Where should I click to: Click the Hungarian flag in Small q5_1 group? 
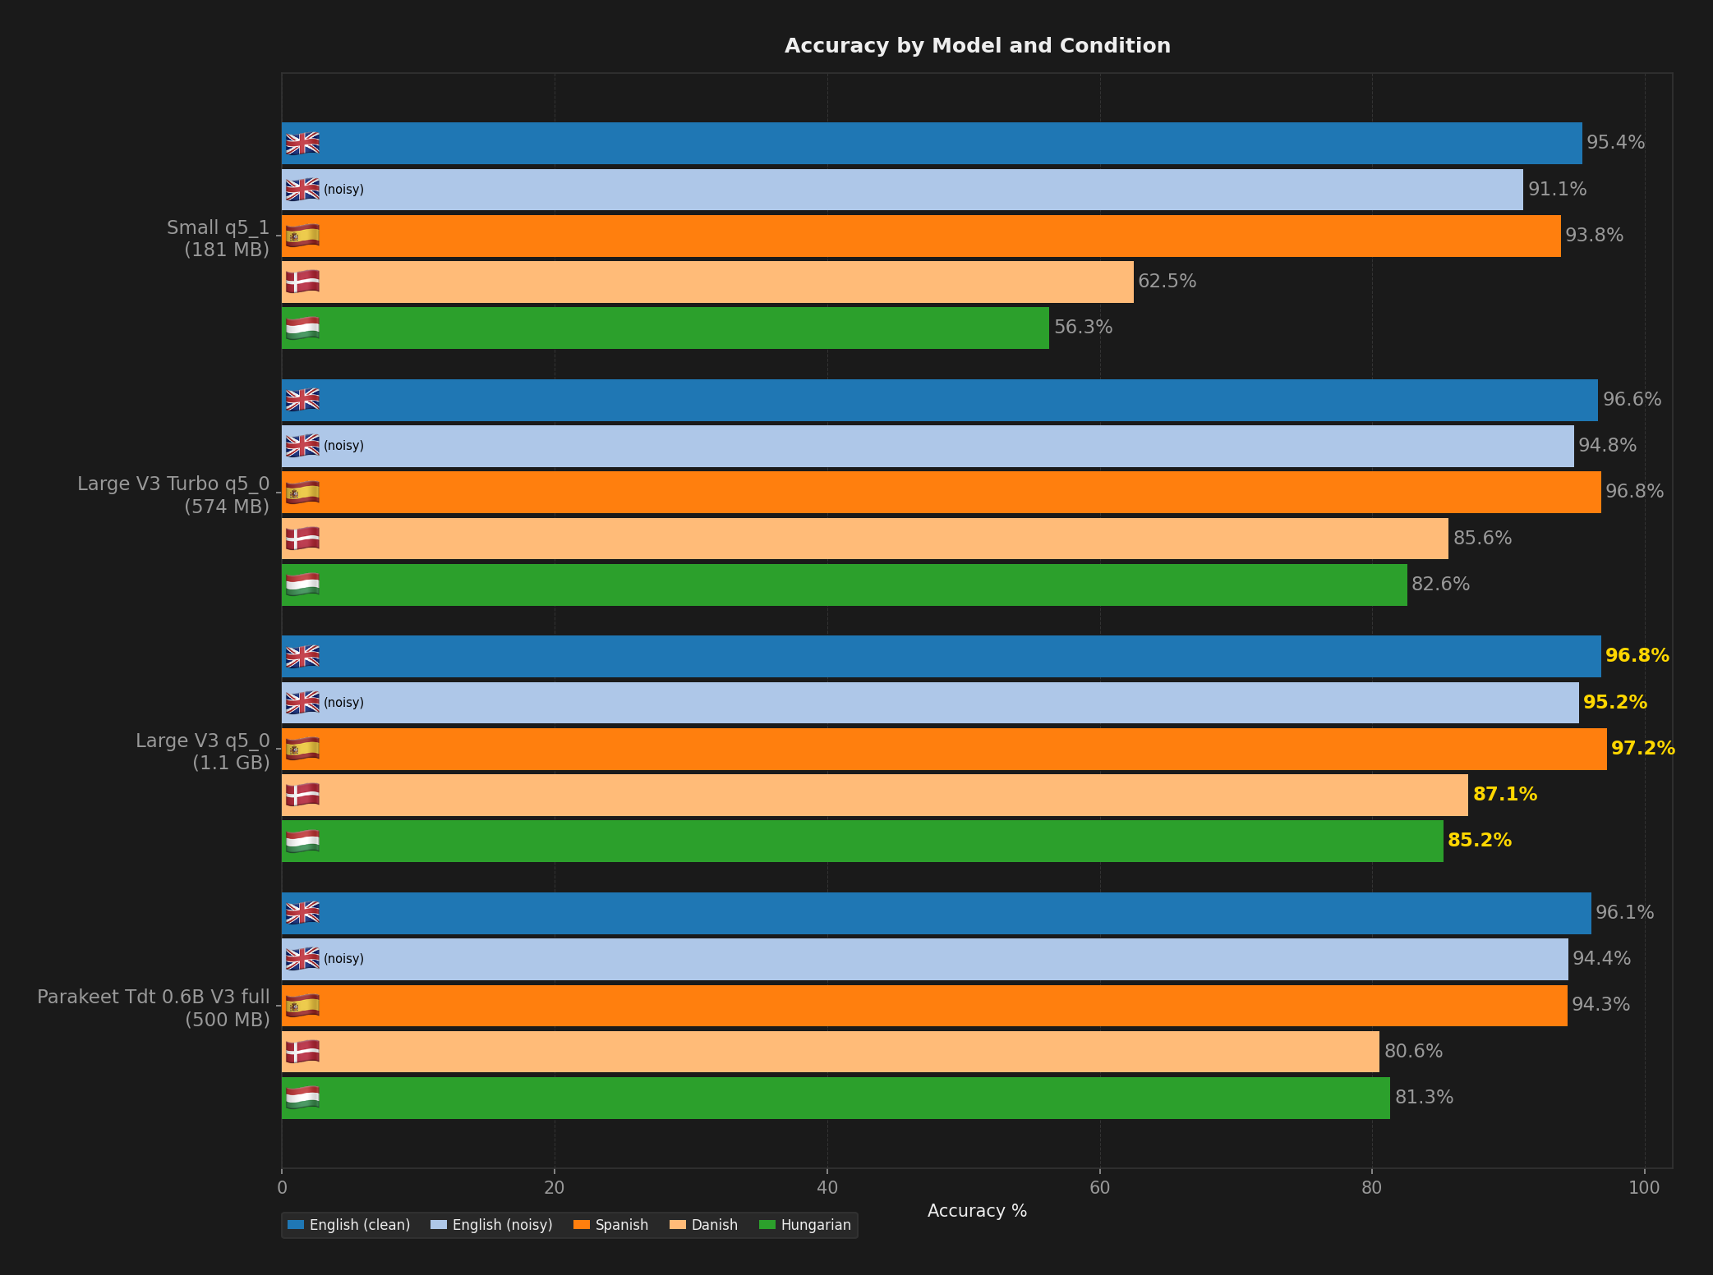pos(302,328)
